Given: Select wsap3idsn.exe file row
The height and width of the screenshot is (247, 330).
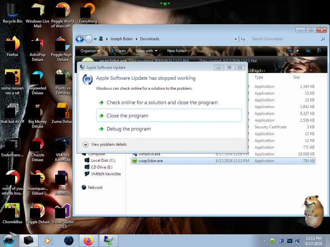Looking at the screenshot, I should pyautogui.click(x=223, y=161).
